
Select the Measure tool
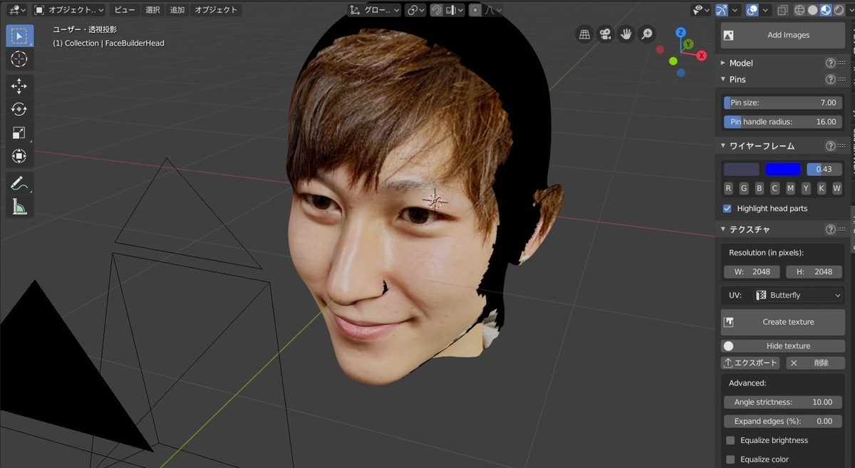(x=20, y=207)
